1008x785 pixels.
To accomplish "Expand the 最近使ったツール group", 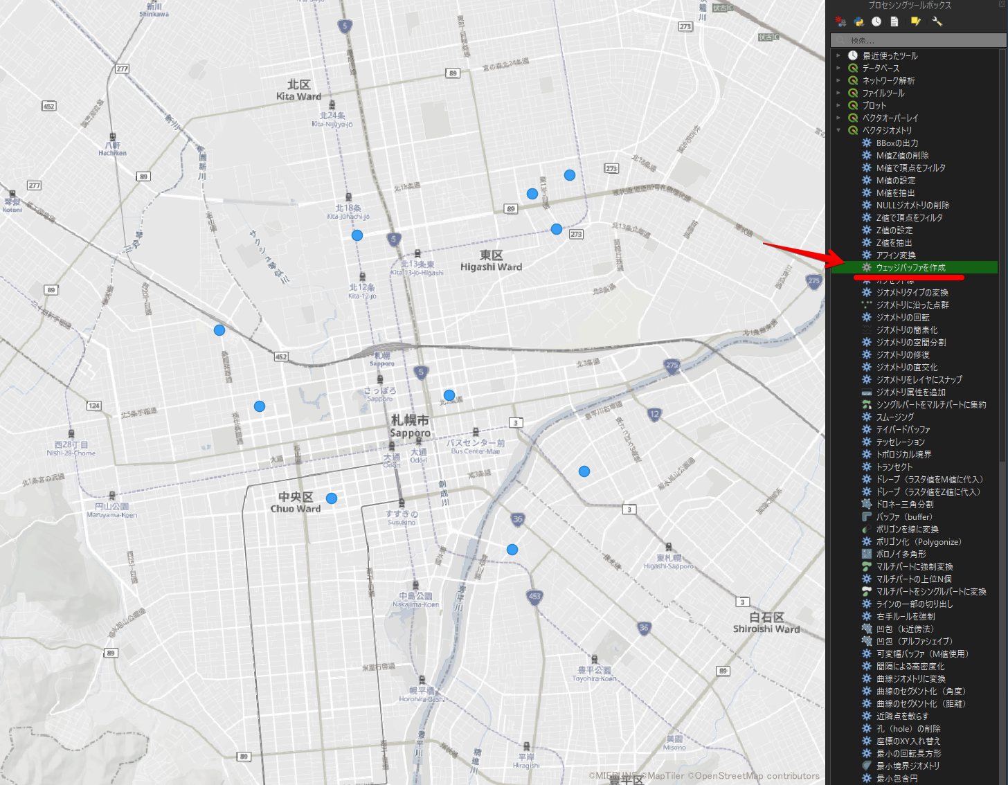I will click(838, 55).
